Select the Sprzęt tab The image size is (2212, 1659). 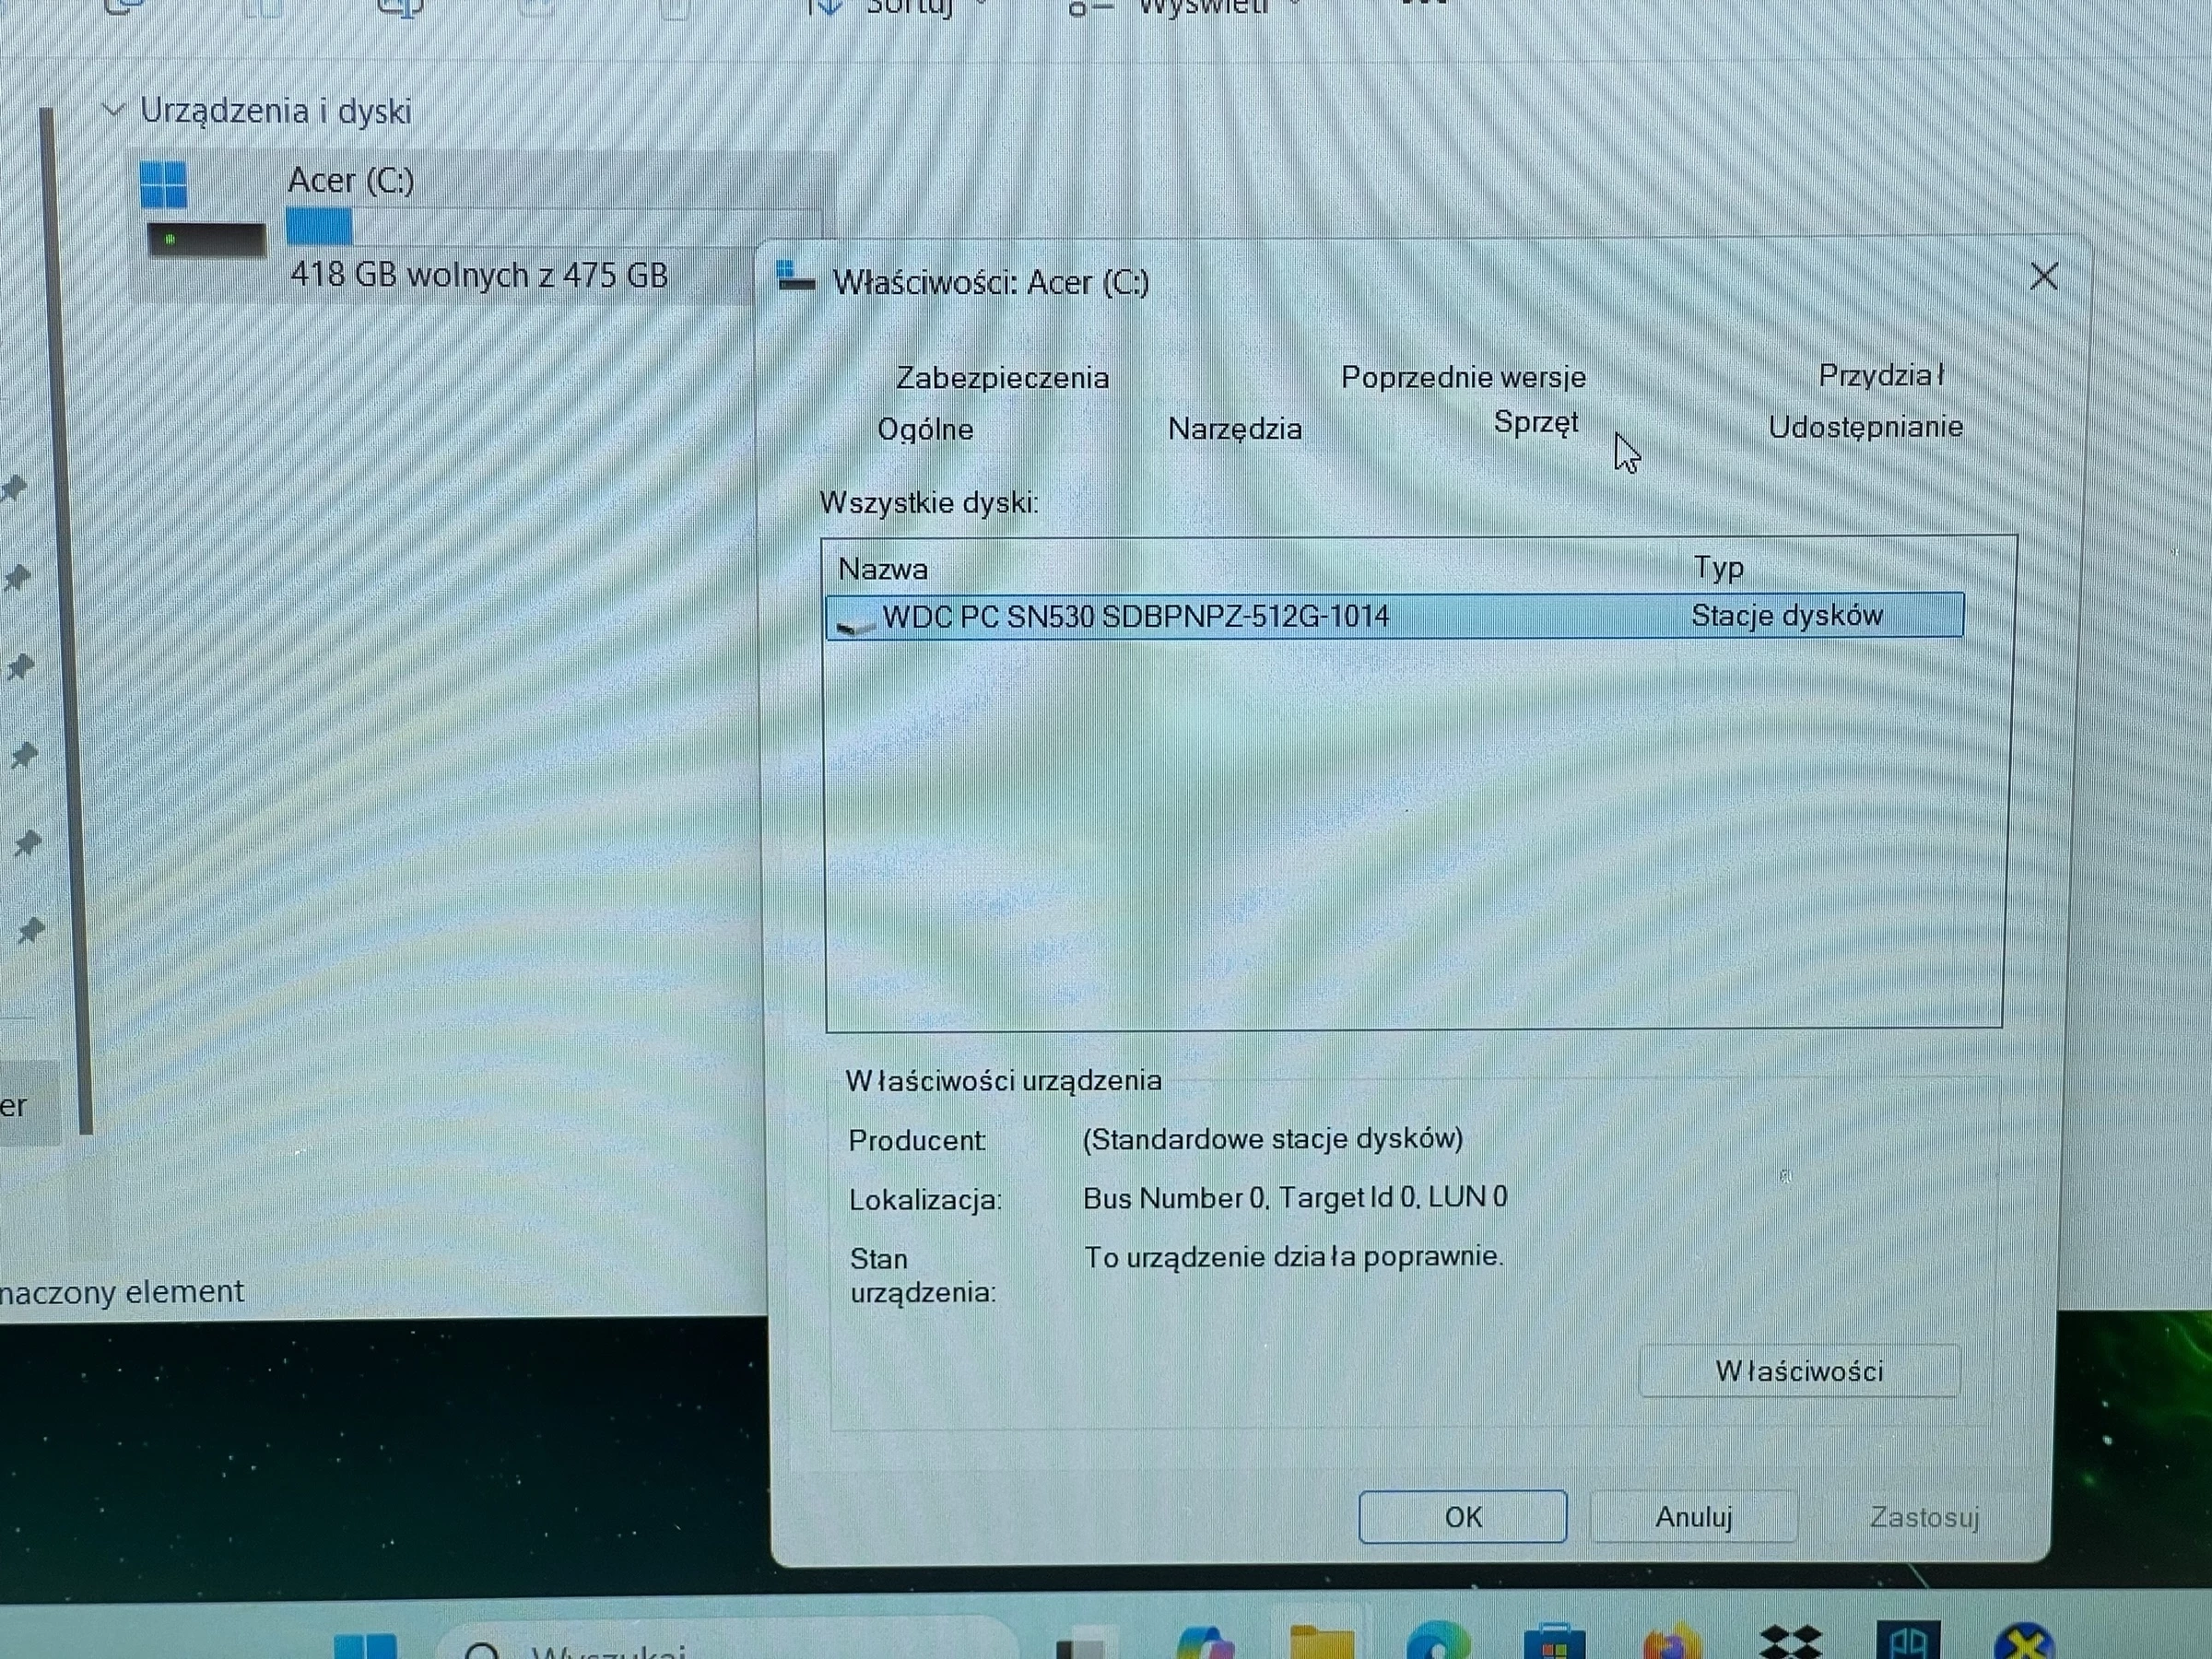coord(1536,423)
